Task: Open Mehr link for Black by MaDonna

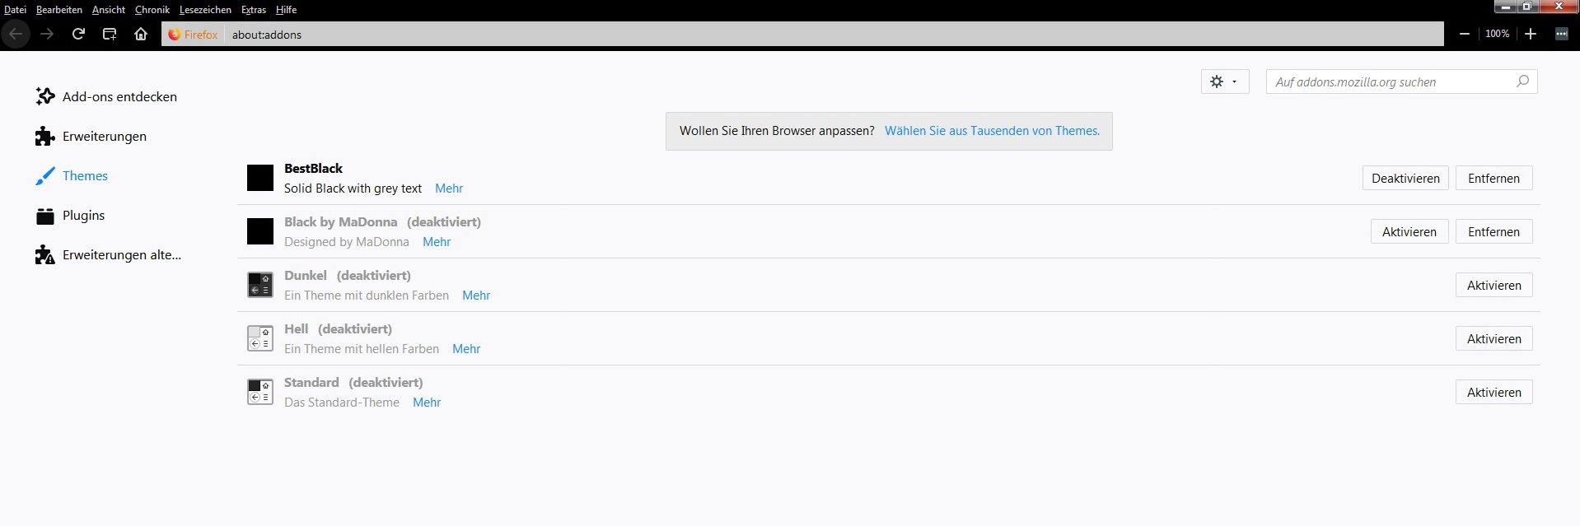Action: pyautogui.click(x=437, y=242)
